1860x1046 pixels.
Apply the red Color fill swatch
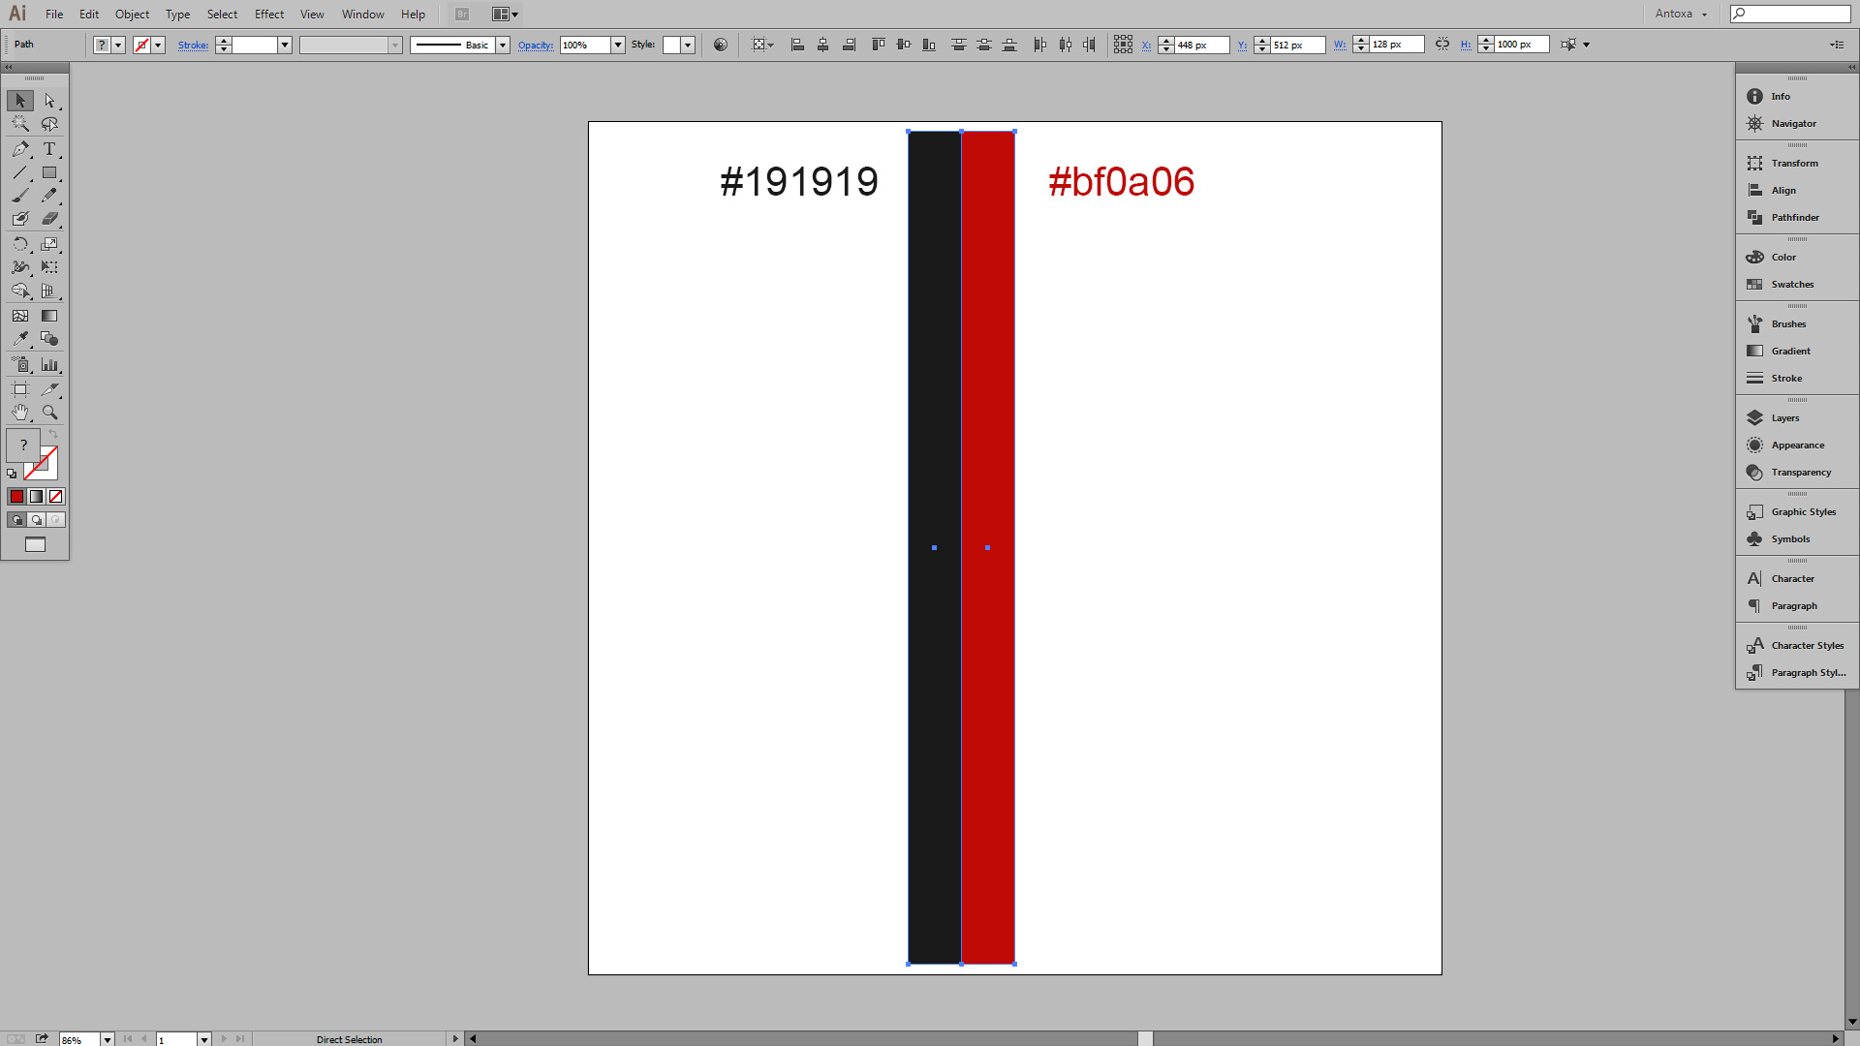pyautogui.click(x=17, y=497)
